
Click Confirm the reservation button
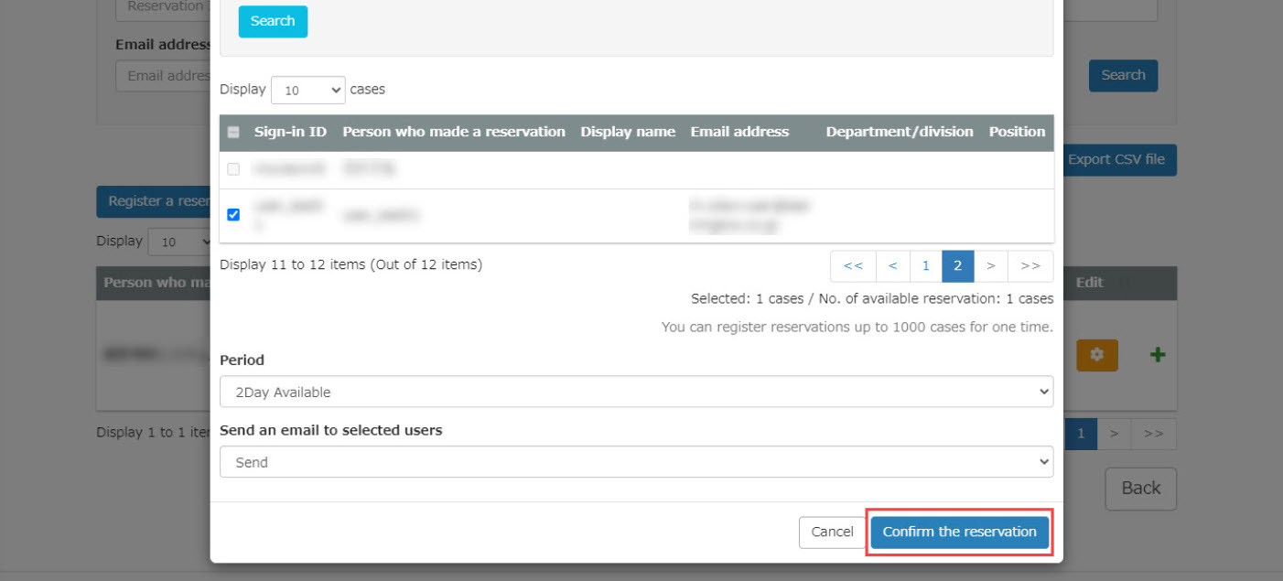[x=959, y=532]
